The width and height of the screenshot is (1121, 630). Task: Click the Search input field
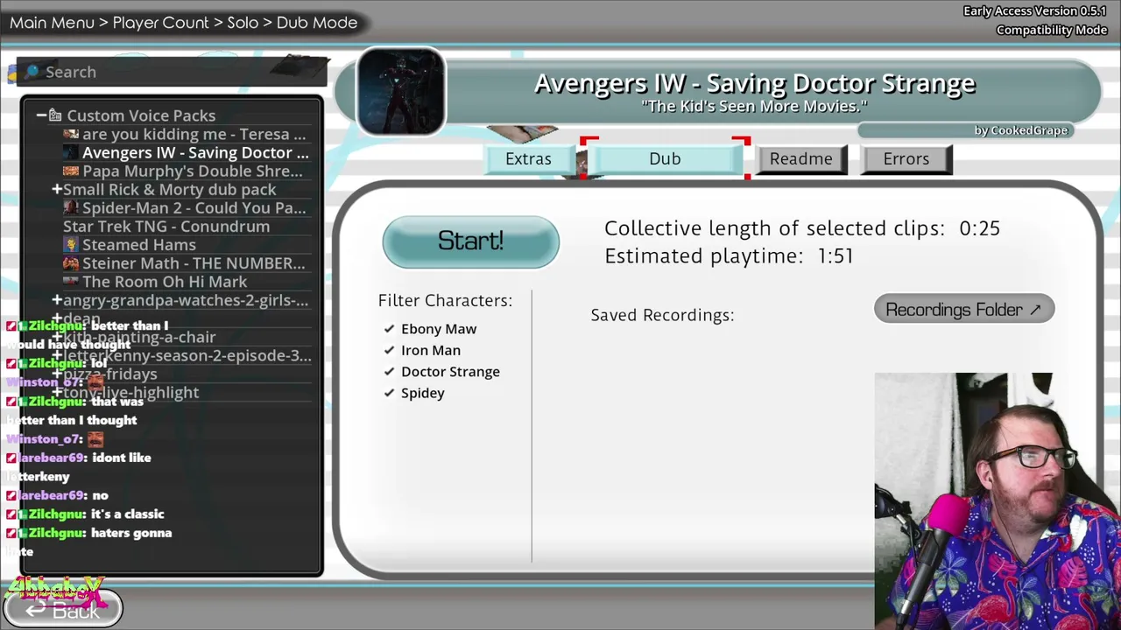[173, 72]
